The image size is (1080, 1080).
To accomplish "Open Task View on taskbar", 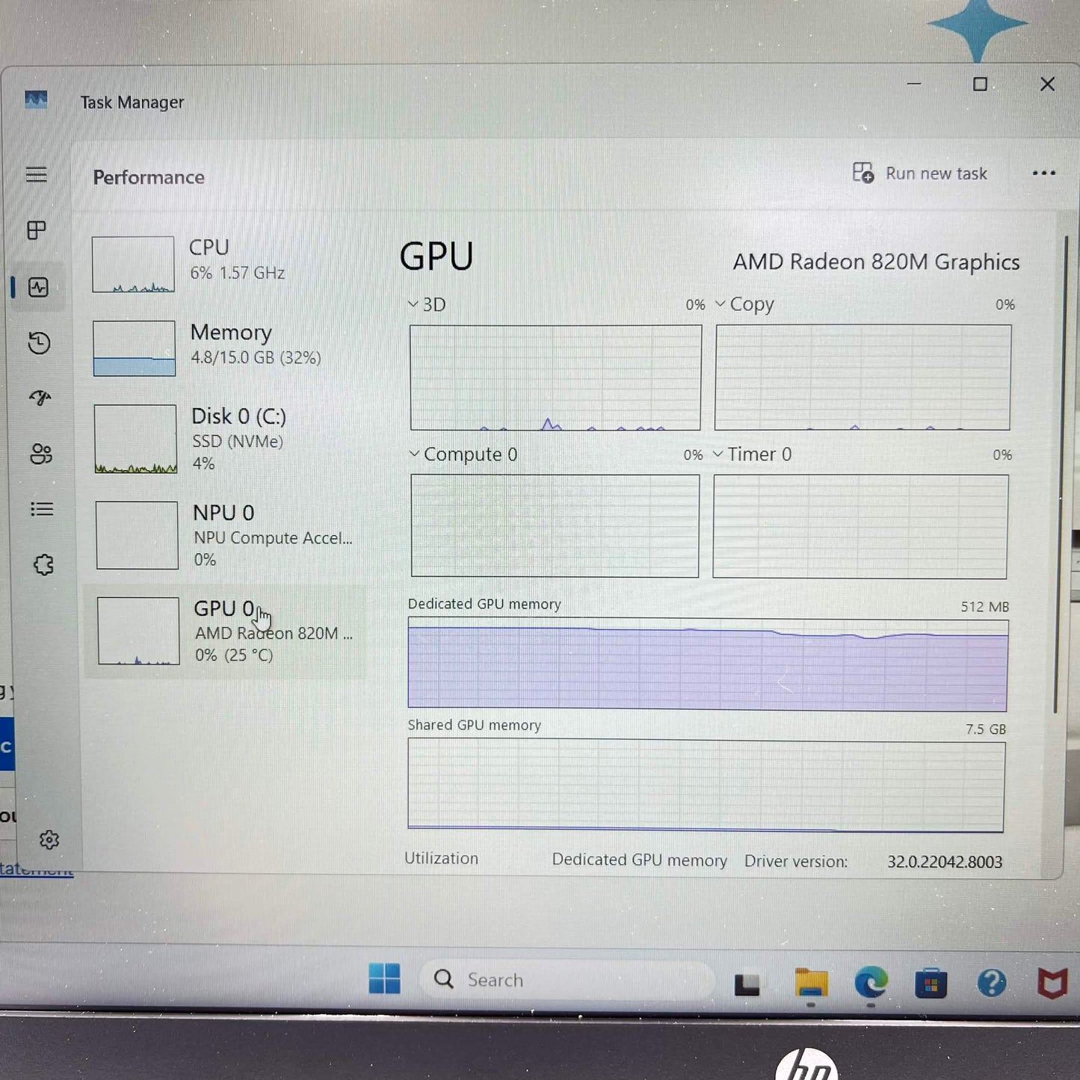I will pyautogui.click(x=747, y=984).
